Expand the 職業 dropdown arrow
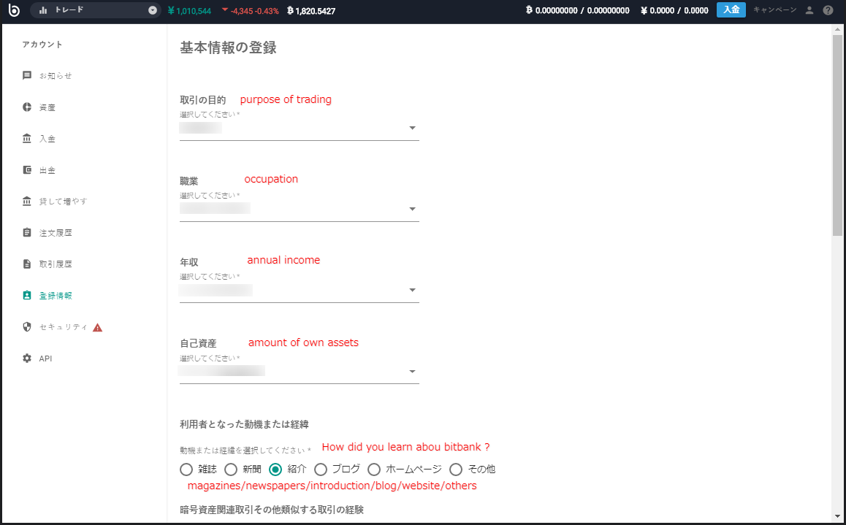Image resolution: width=846 pixels, height=525 pixels. point(412,209)
